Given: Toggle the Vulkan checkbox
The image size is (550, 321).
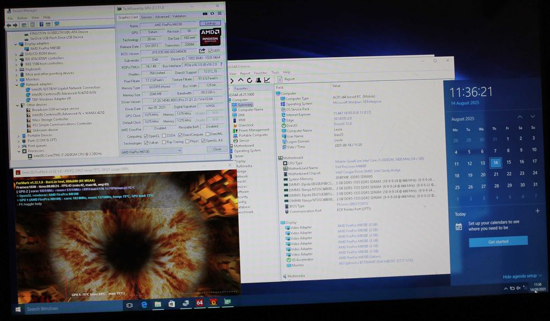Looking at the screenshot, I should tap(146, 143).
